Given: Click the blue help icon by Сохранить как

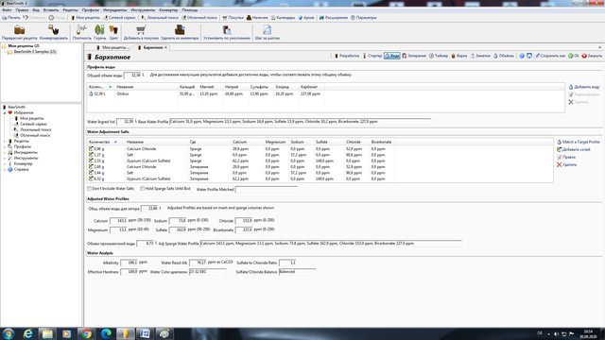Looking at the screenshot, I should pyautogui.click(x=522, y=56).
